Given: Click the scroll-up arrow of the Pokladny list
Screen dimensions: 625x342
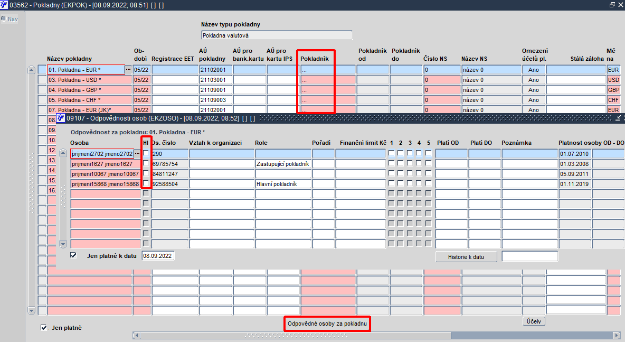Looking at the screenshot, I should pyautogui.click(x=32, y=70).
